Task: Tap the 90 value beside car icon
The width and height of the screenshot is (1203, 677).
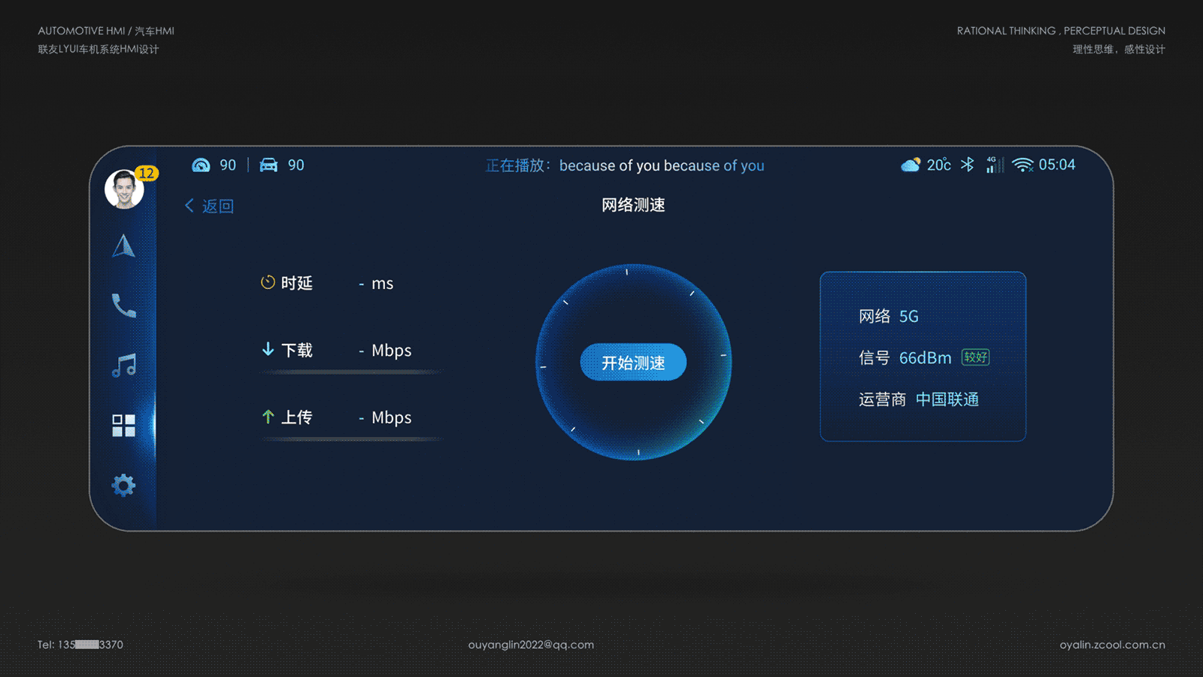Action: (296, 165)
